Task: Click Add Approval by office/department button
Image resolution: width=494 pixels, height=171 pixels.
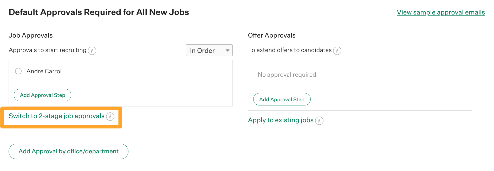Action: coord(68,151)
